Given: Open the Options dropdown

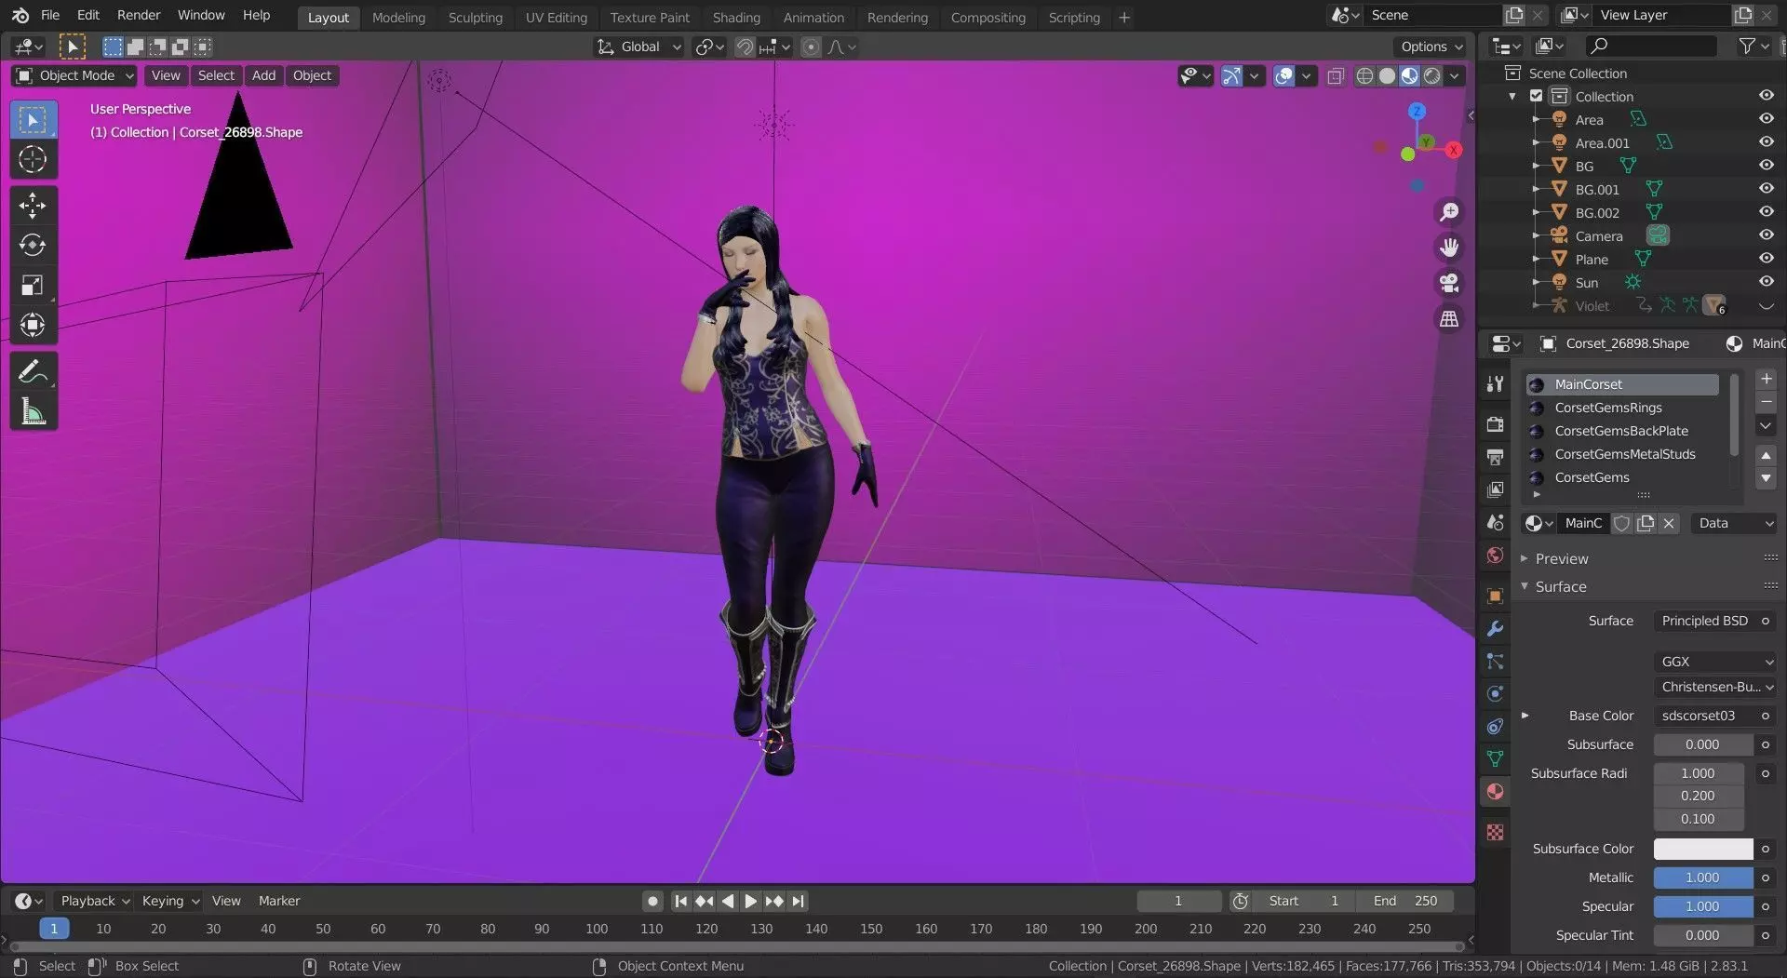Looking at the screenshot, I should 1431,47.
